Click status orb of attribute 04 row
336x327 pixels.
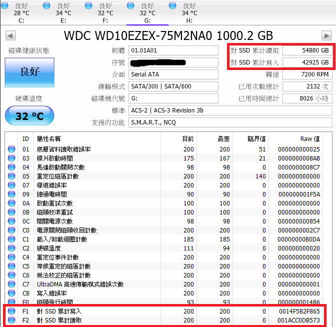tap(11, 167)
